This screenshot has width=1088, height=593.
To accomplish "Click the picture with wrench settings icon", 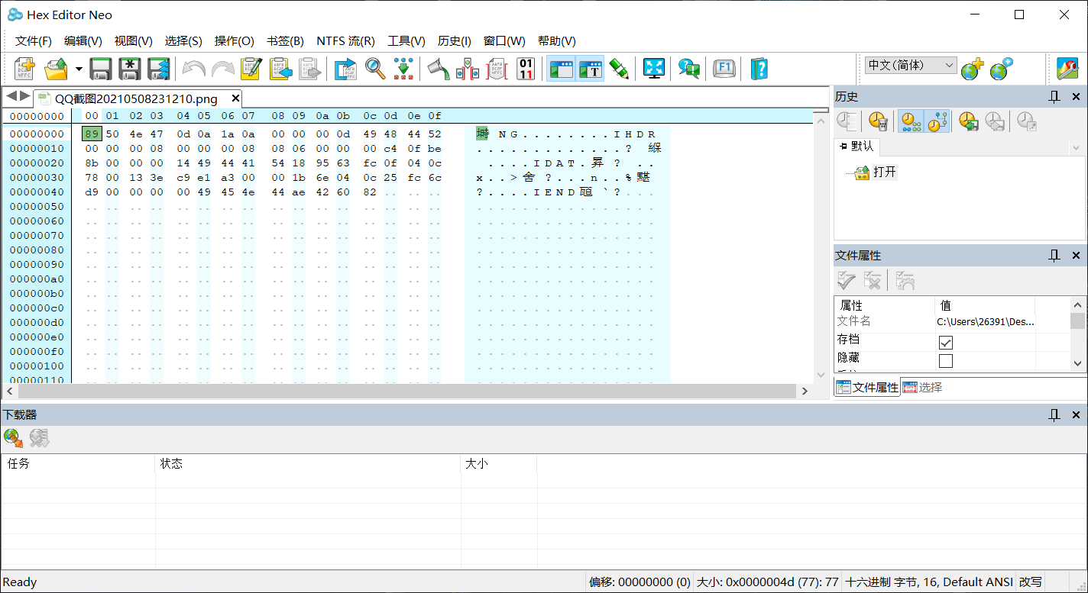I will 1067,69.
